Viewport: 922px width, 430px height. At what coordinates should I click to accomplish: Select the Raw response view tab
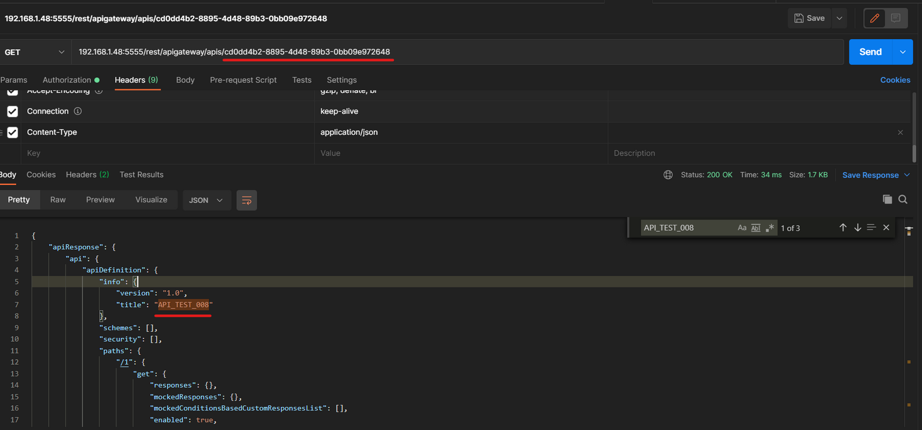tap(58, 200)
